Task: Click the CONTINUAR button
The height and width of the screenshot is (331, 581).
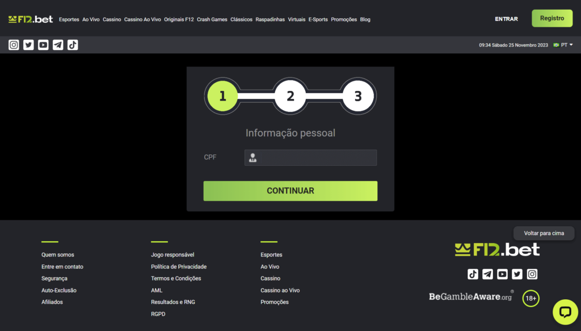Action: coord(290,191)
